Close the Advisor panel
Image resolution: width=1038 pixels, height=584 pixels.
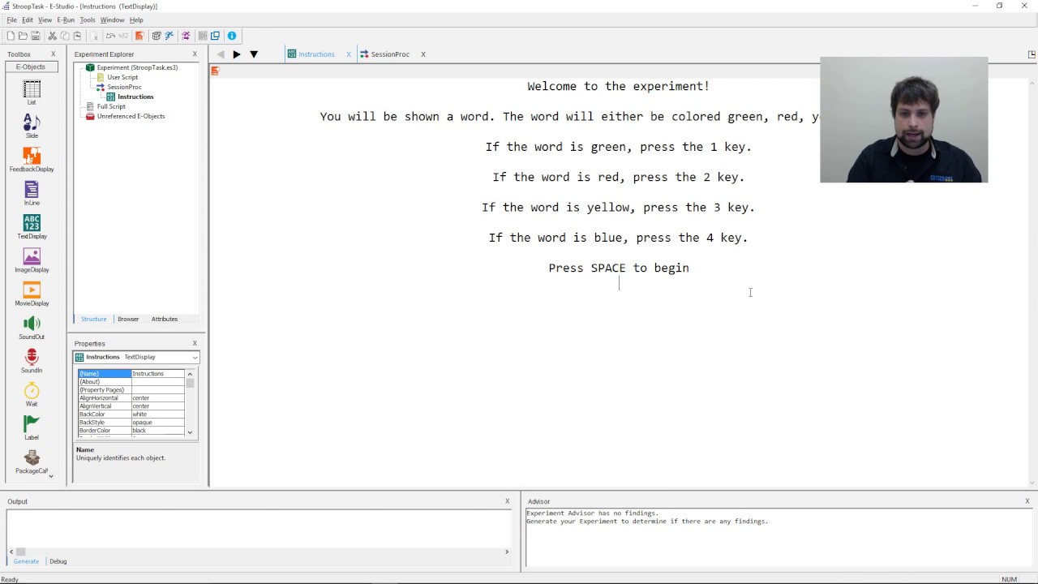1027,501
